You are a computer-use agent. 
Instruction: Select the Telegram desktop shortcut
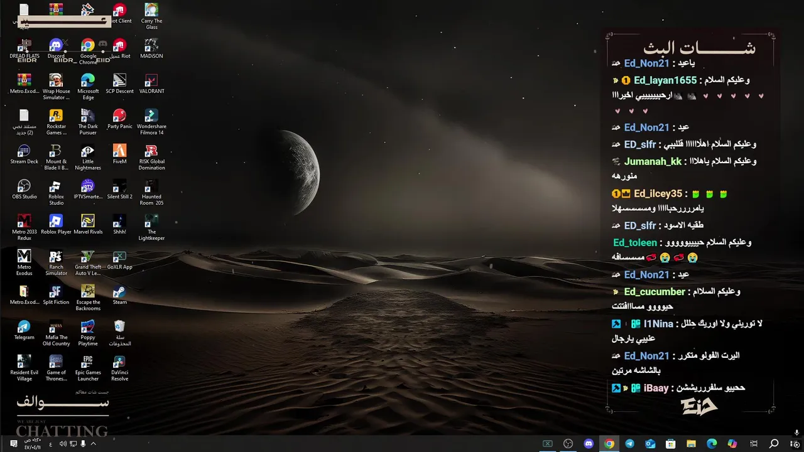24,330
